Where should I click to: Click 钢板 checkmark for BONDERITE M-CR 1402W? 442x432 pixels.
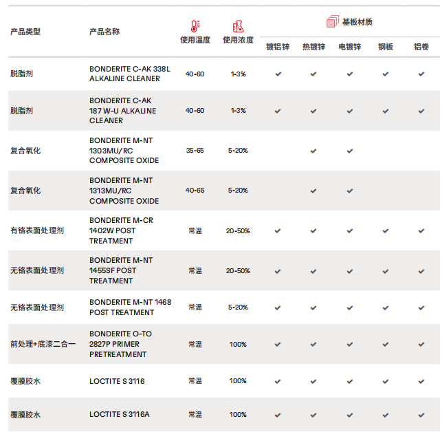pos(386,231)
